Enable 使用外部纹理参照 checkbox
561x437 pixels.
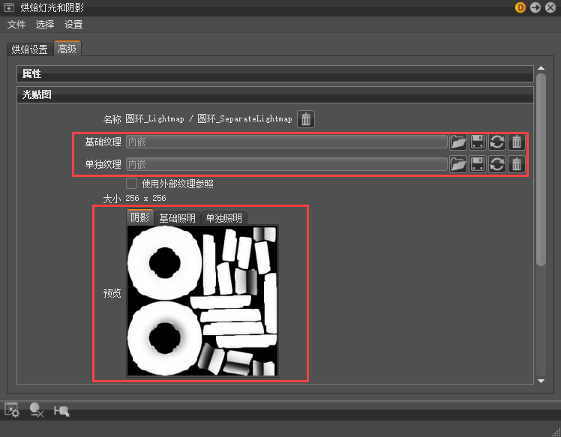click(x=131, y=184)
